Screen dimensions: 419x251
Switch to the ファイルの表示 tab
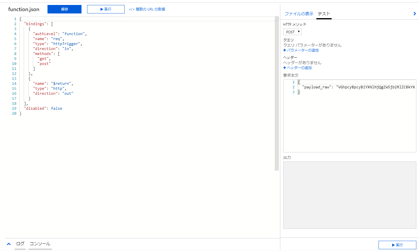click(299, 14)
